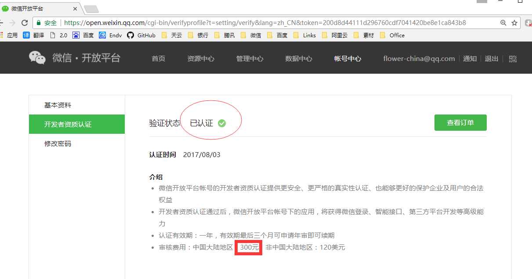The height and width of the screenshot is (279, 532).
Task: Select 开发者资质认证 in the sidebar
Action: click(77, 124)
